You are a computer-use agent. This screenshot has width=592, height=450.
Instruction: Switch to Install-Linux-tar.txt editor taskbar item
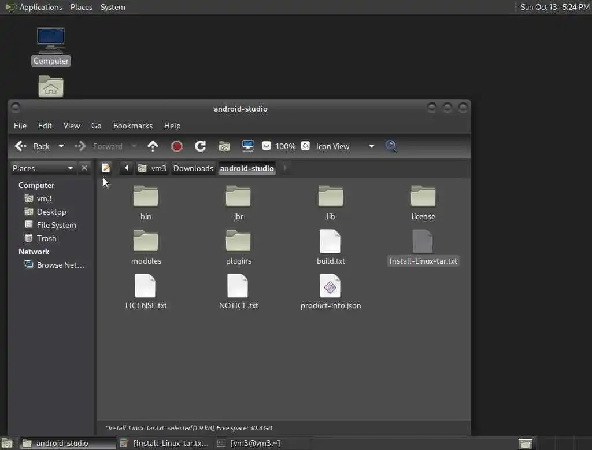point(165,443)
